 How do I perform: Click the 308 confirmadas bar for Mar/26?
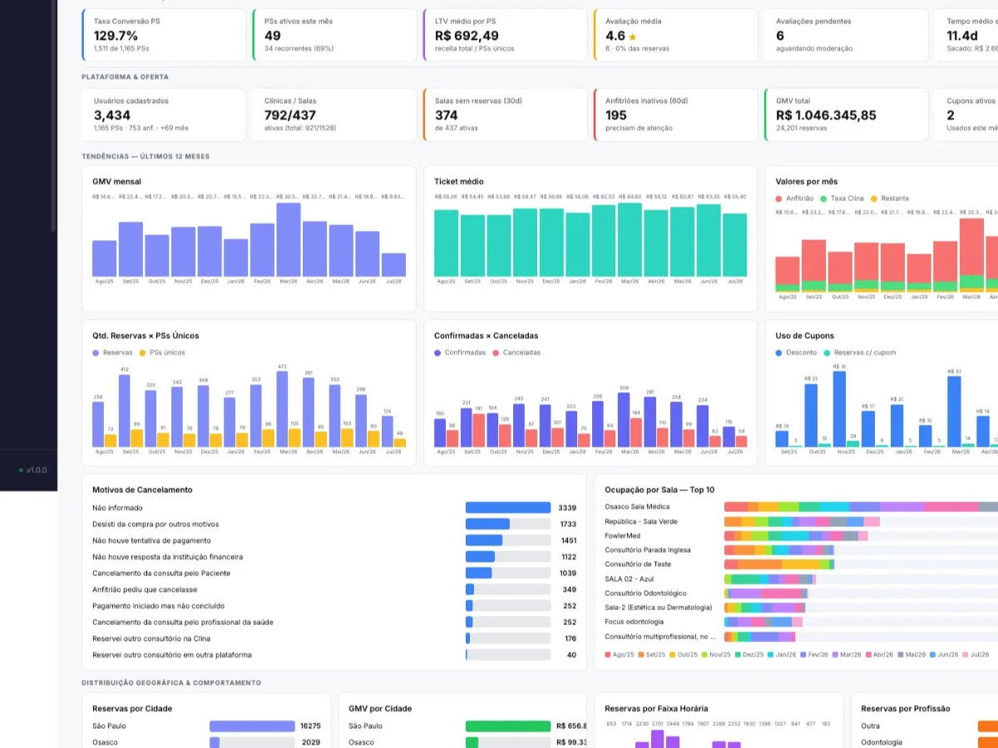(x=624, y=420)
